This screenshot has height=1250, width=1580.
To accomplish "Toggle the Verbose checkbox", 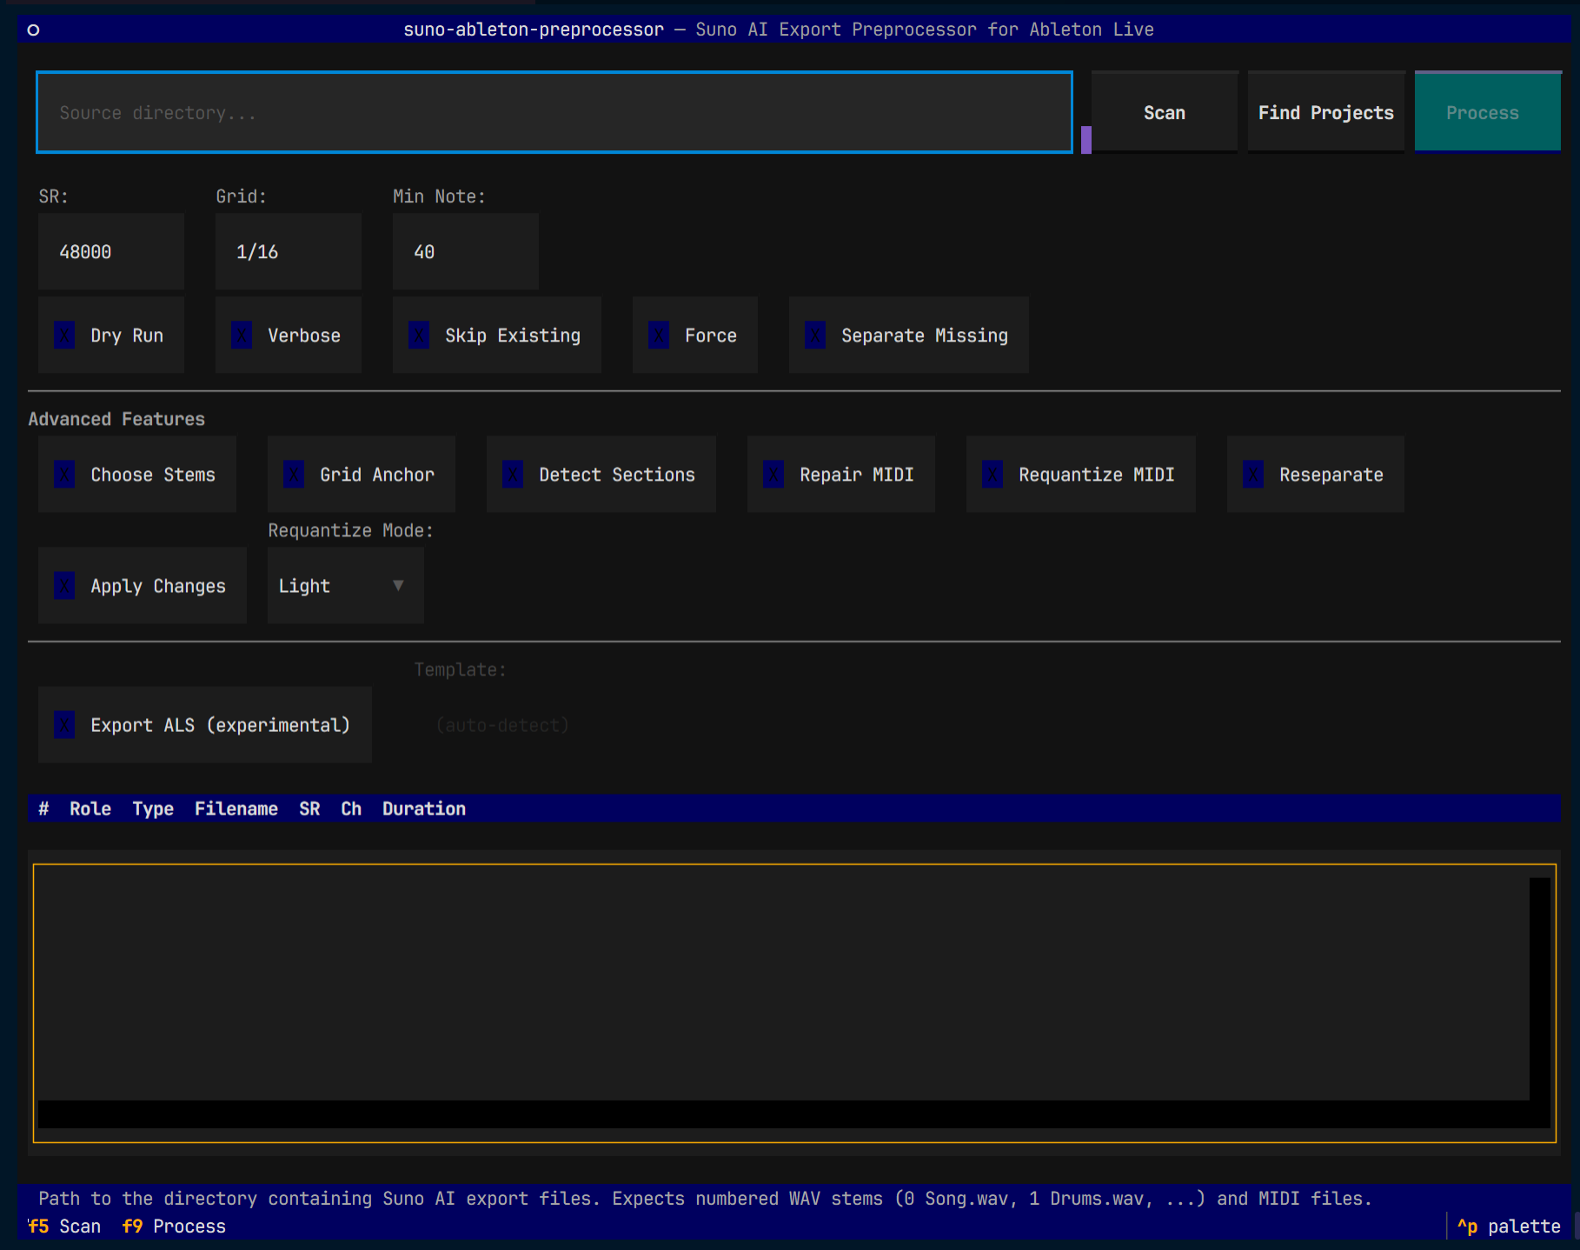I will [242, 336].
